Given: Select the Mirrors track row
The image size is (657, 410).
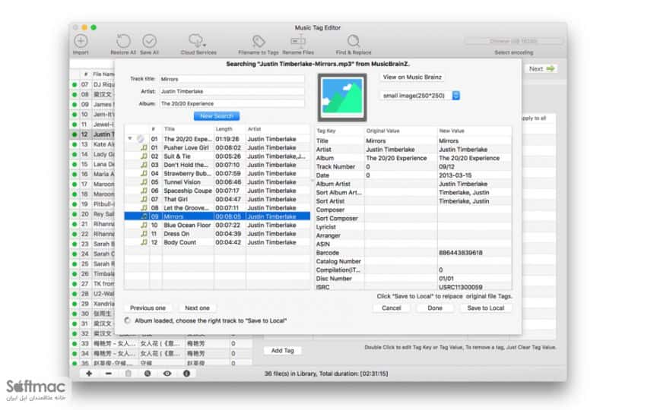Looking at the screenshot, I should (x=217, y=216).
